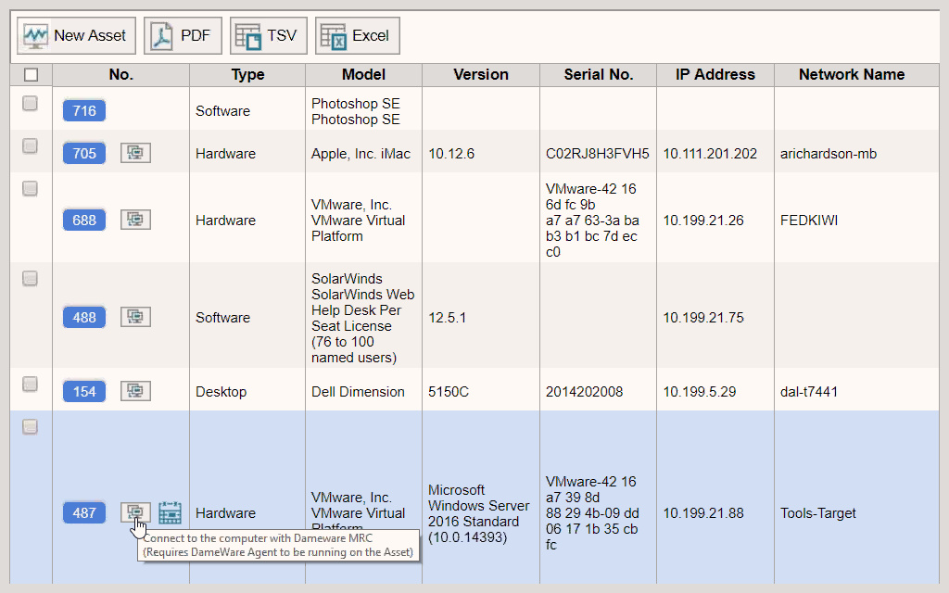Sort by the No. column header
949x593 pixels.
(121, 74)
